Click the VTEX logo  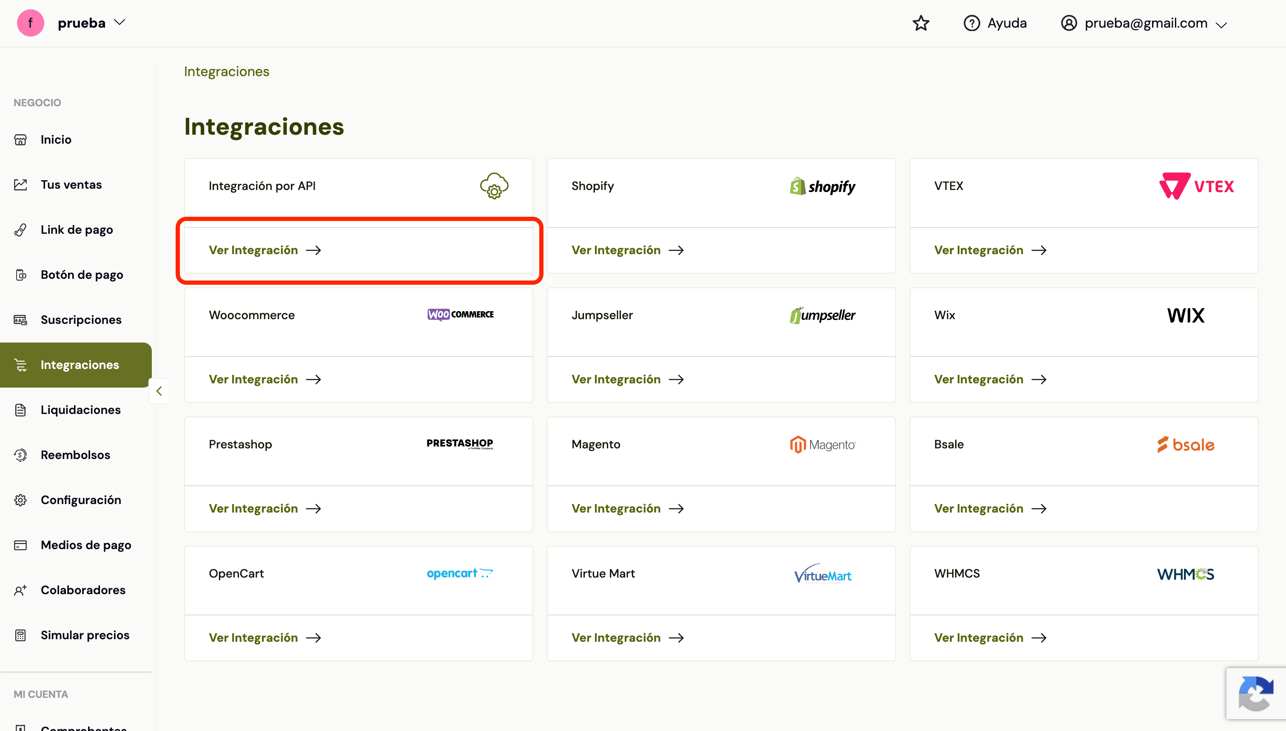[x=1196, y=186]
